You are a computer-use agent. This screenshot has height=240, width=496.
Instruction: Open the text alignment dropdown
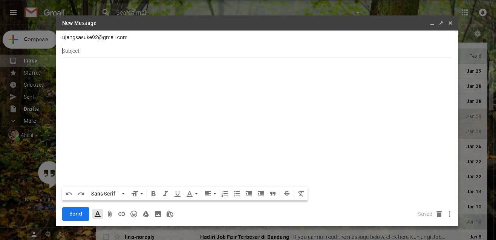pos(210,194)
